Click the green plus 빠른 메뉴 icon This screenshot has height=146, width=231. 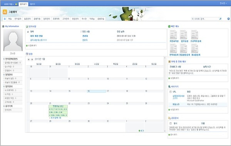(169, 26)
